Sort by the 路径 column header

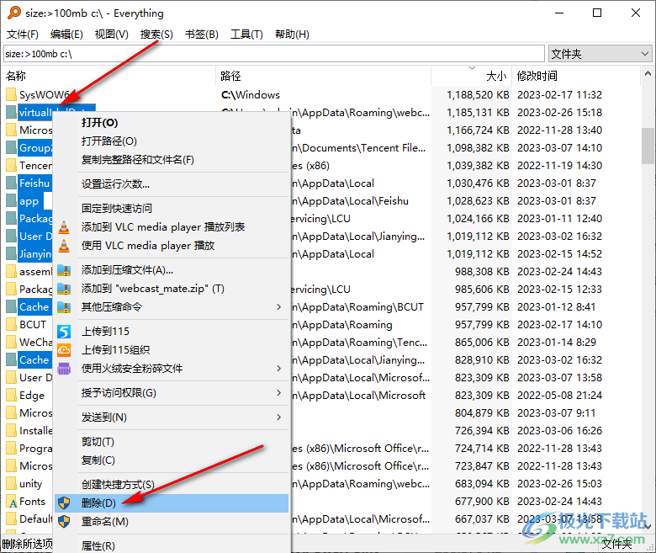pyautogui.click(x=324, y=76)
